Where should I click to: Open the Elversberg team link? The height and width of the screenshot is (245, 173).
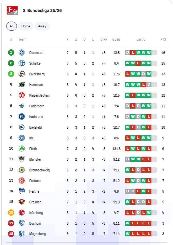[x=37, y=74]
